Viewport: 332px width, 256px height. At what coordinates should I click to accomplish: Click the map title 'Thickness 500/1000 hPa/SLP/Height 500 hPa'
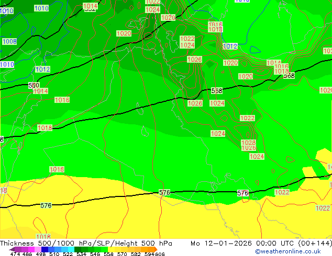click(x=86, y=243)
